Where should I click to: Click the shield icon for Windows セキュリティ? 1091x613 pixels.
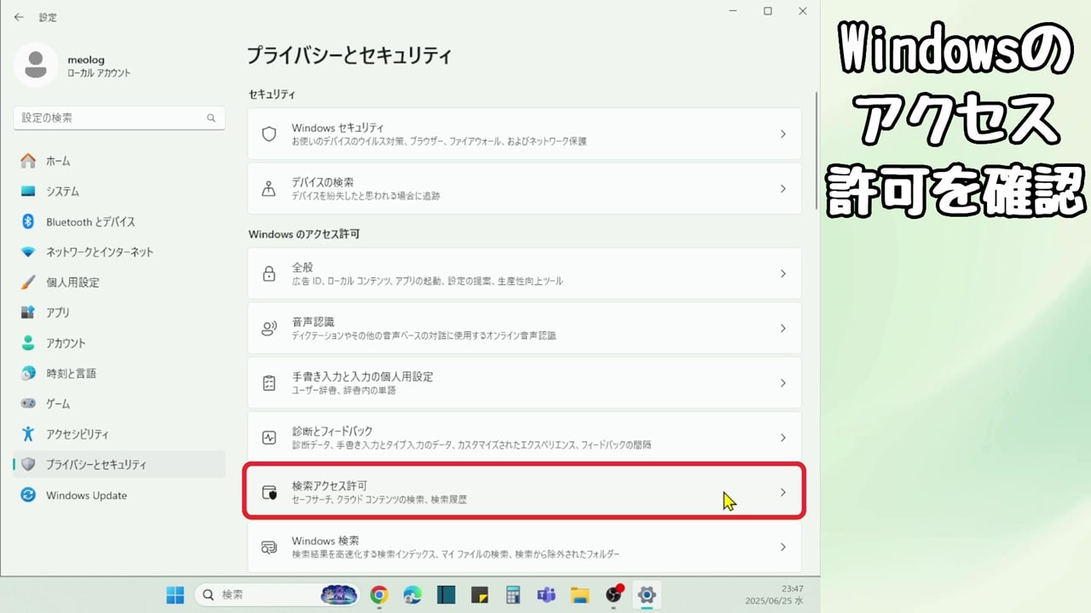(269, 135)
